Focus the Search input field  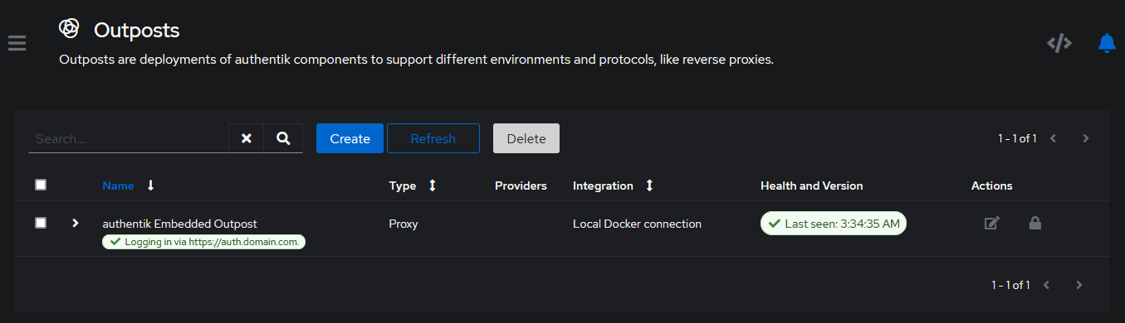(x=129, y=138)
